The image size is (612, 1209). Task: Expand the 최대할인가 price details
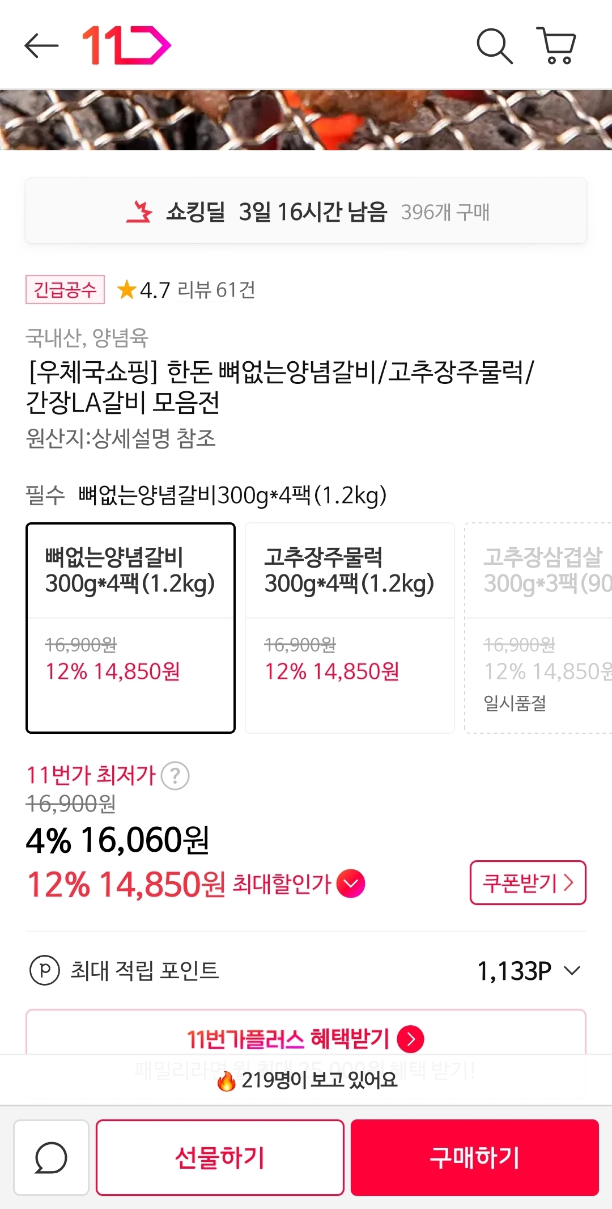351,883
